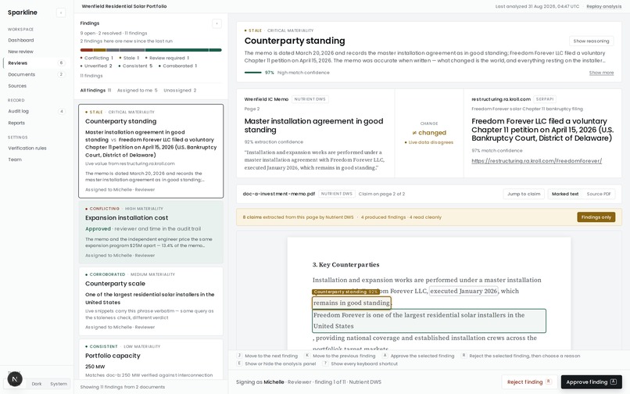Click the doc-a-investment-memo.pdf file name
This screenshot has height=394, width=630.
click(x=279, y=194)
